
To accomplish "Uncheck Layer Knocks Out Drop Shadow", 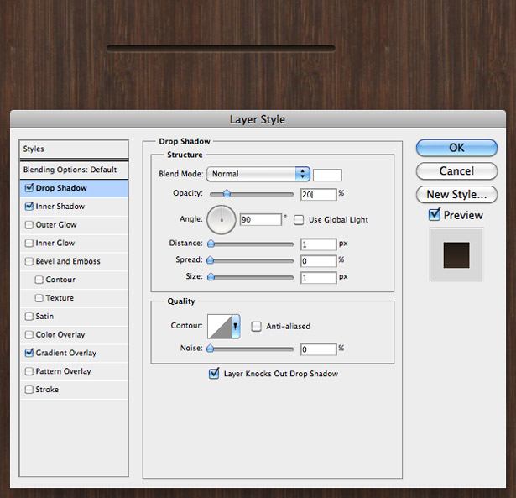I will pos(214,373).
